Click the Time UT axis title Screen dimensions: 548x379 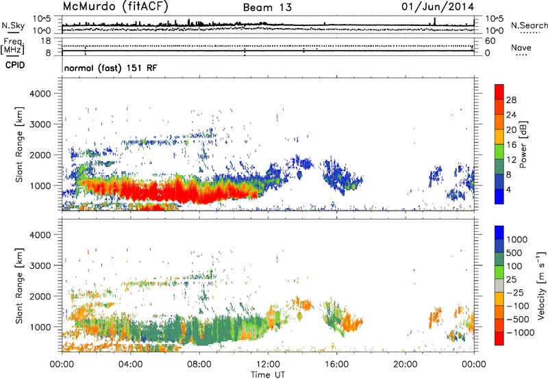(268, 374)
